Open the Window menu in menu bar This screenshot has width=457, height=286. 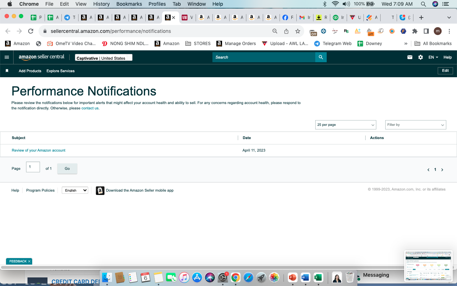pyautogui.click(x=197, y=4)
